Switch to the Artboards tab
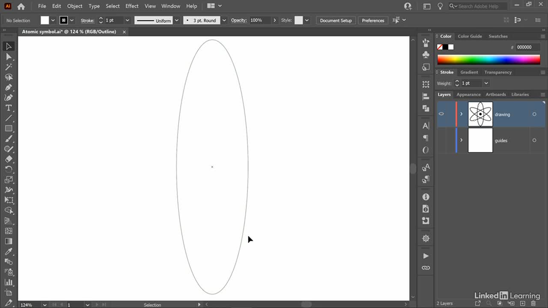Viewport: 548px width, 308px height. pyautogui.click(x=496, y=95)
